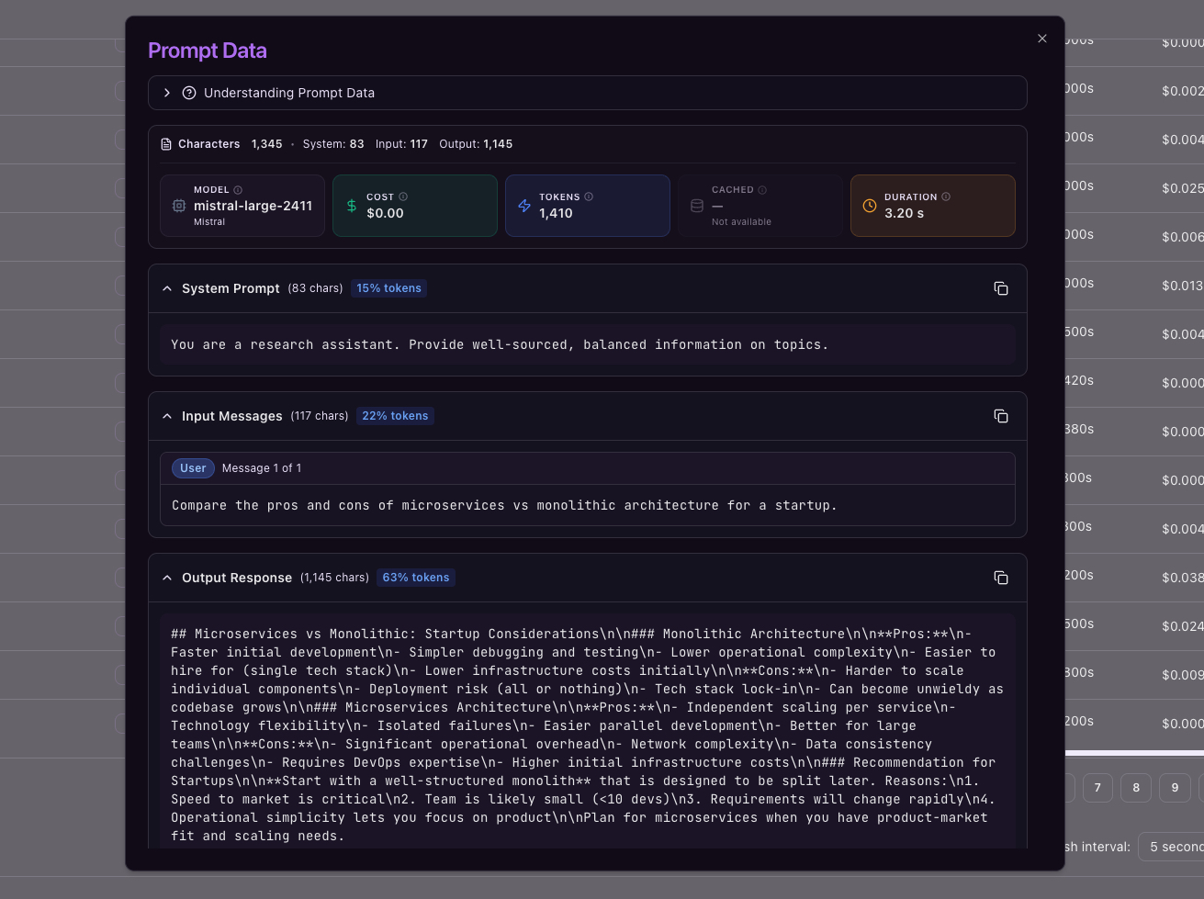This screenshot has height=899, width=1204.
Task: Click the question mark help icon
Action: [x=189, y=93]
